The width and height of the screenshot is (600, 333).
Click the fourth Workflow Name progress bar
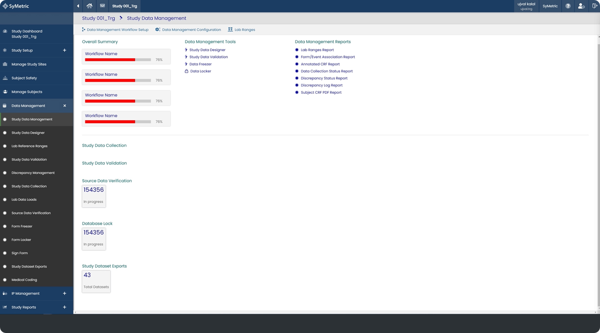coord(118,122)
